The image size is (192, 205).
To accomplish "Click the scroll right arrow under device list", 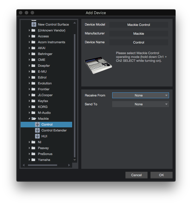I will pos(69,165).
